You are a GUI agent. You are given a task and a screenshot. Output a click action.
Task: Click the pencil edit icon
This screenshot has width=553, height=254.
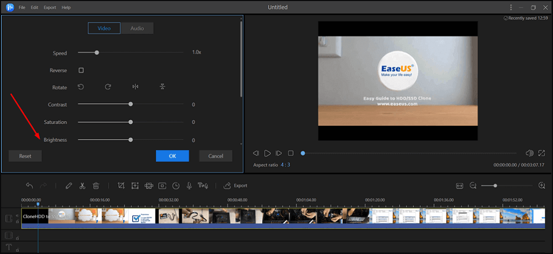tap(69, 186)
